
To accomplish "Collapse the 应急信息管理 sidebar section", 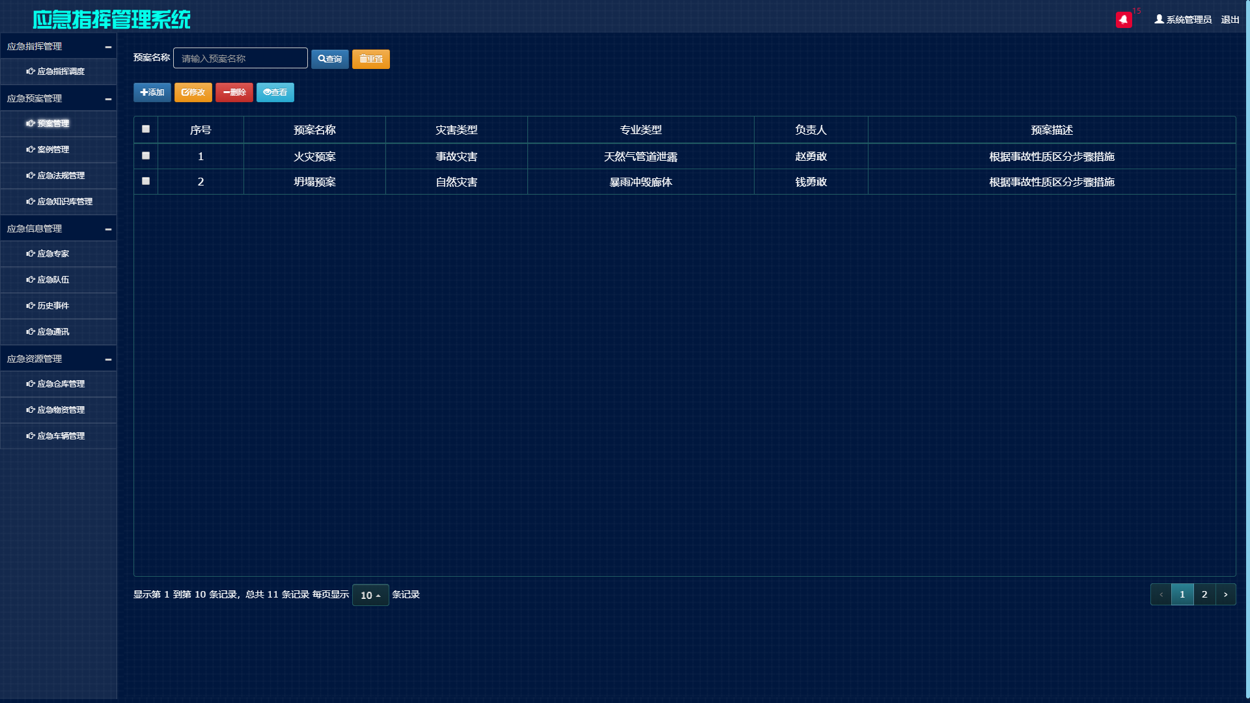I will 108,229.
